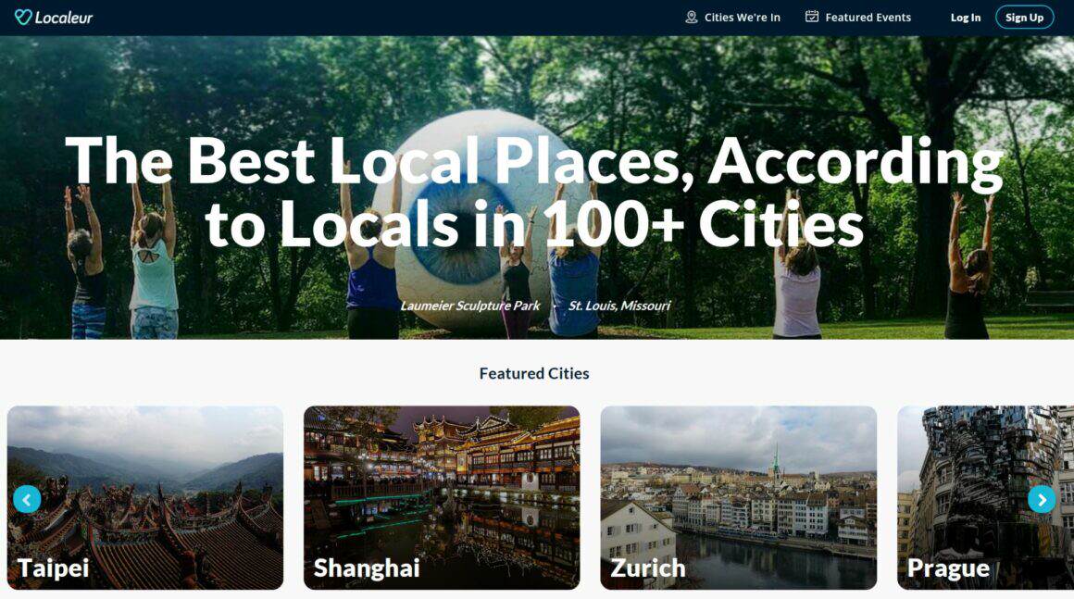
Task: Open the Shanghai city card
Action: pyautogui.click(x=442, y=498)
